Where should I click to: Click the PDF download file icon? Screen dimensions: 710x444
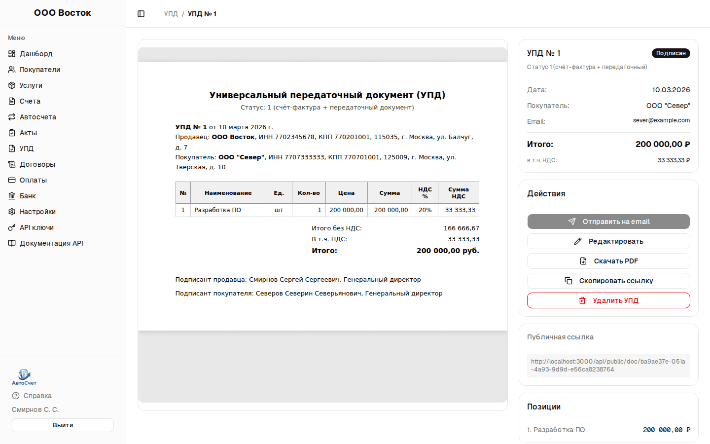(583, 261)
